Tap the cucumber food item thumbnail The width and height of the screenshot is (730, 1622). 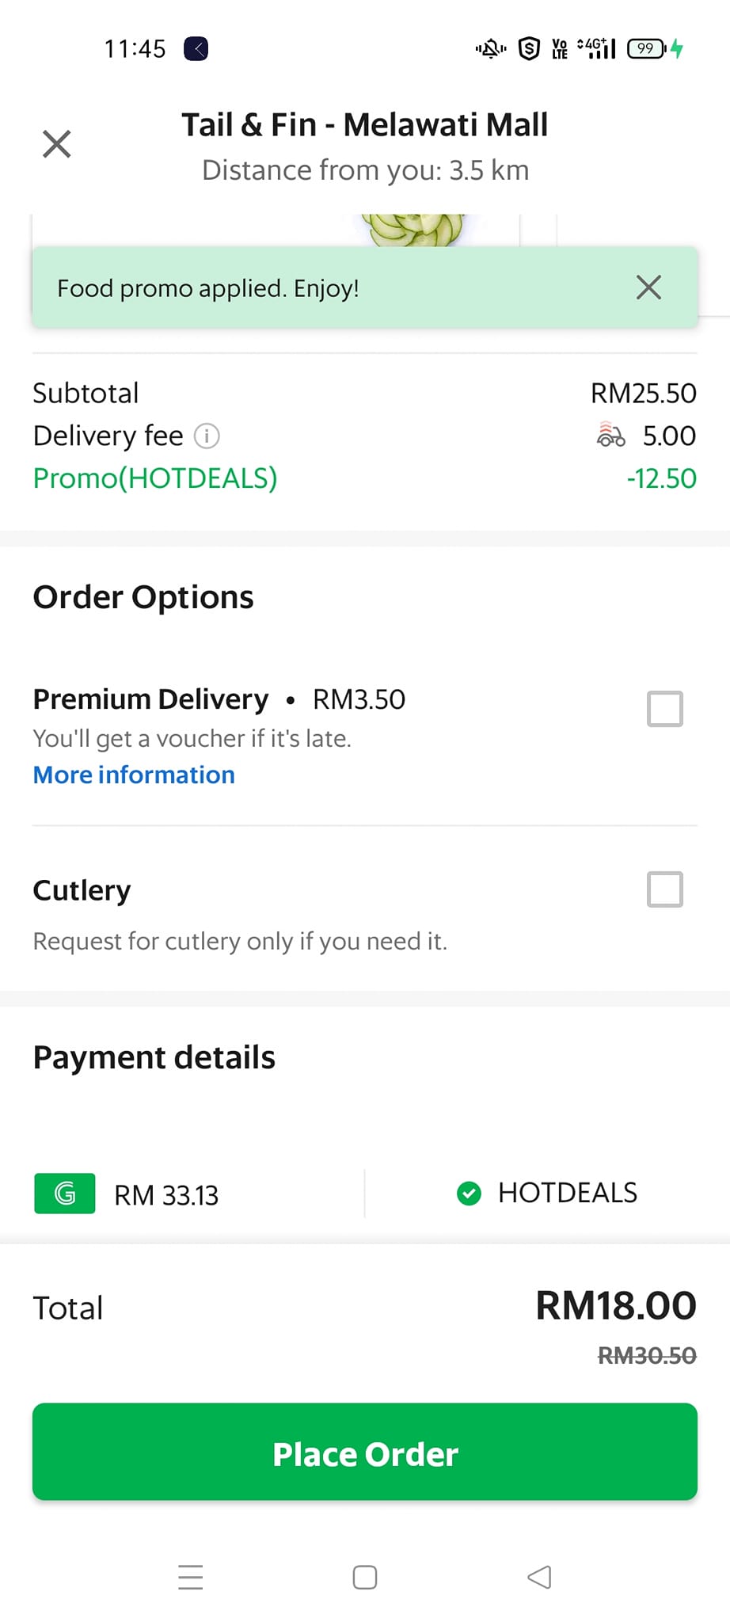coord(413,230)
